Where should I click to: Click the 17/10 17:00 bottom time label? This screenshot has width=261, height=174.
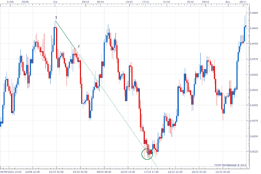pos(151,171)
